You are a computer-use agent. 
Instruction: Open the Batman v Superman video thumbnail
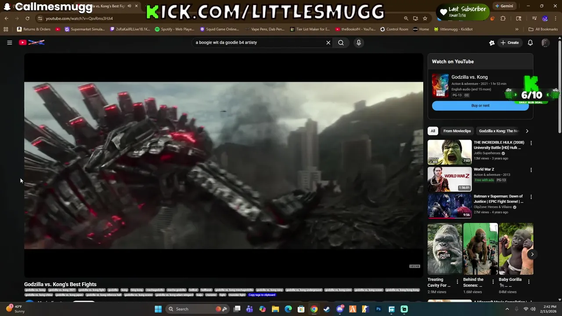450,206
